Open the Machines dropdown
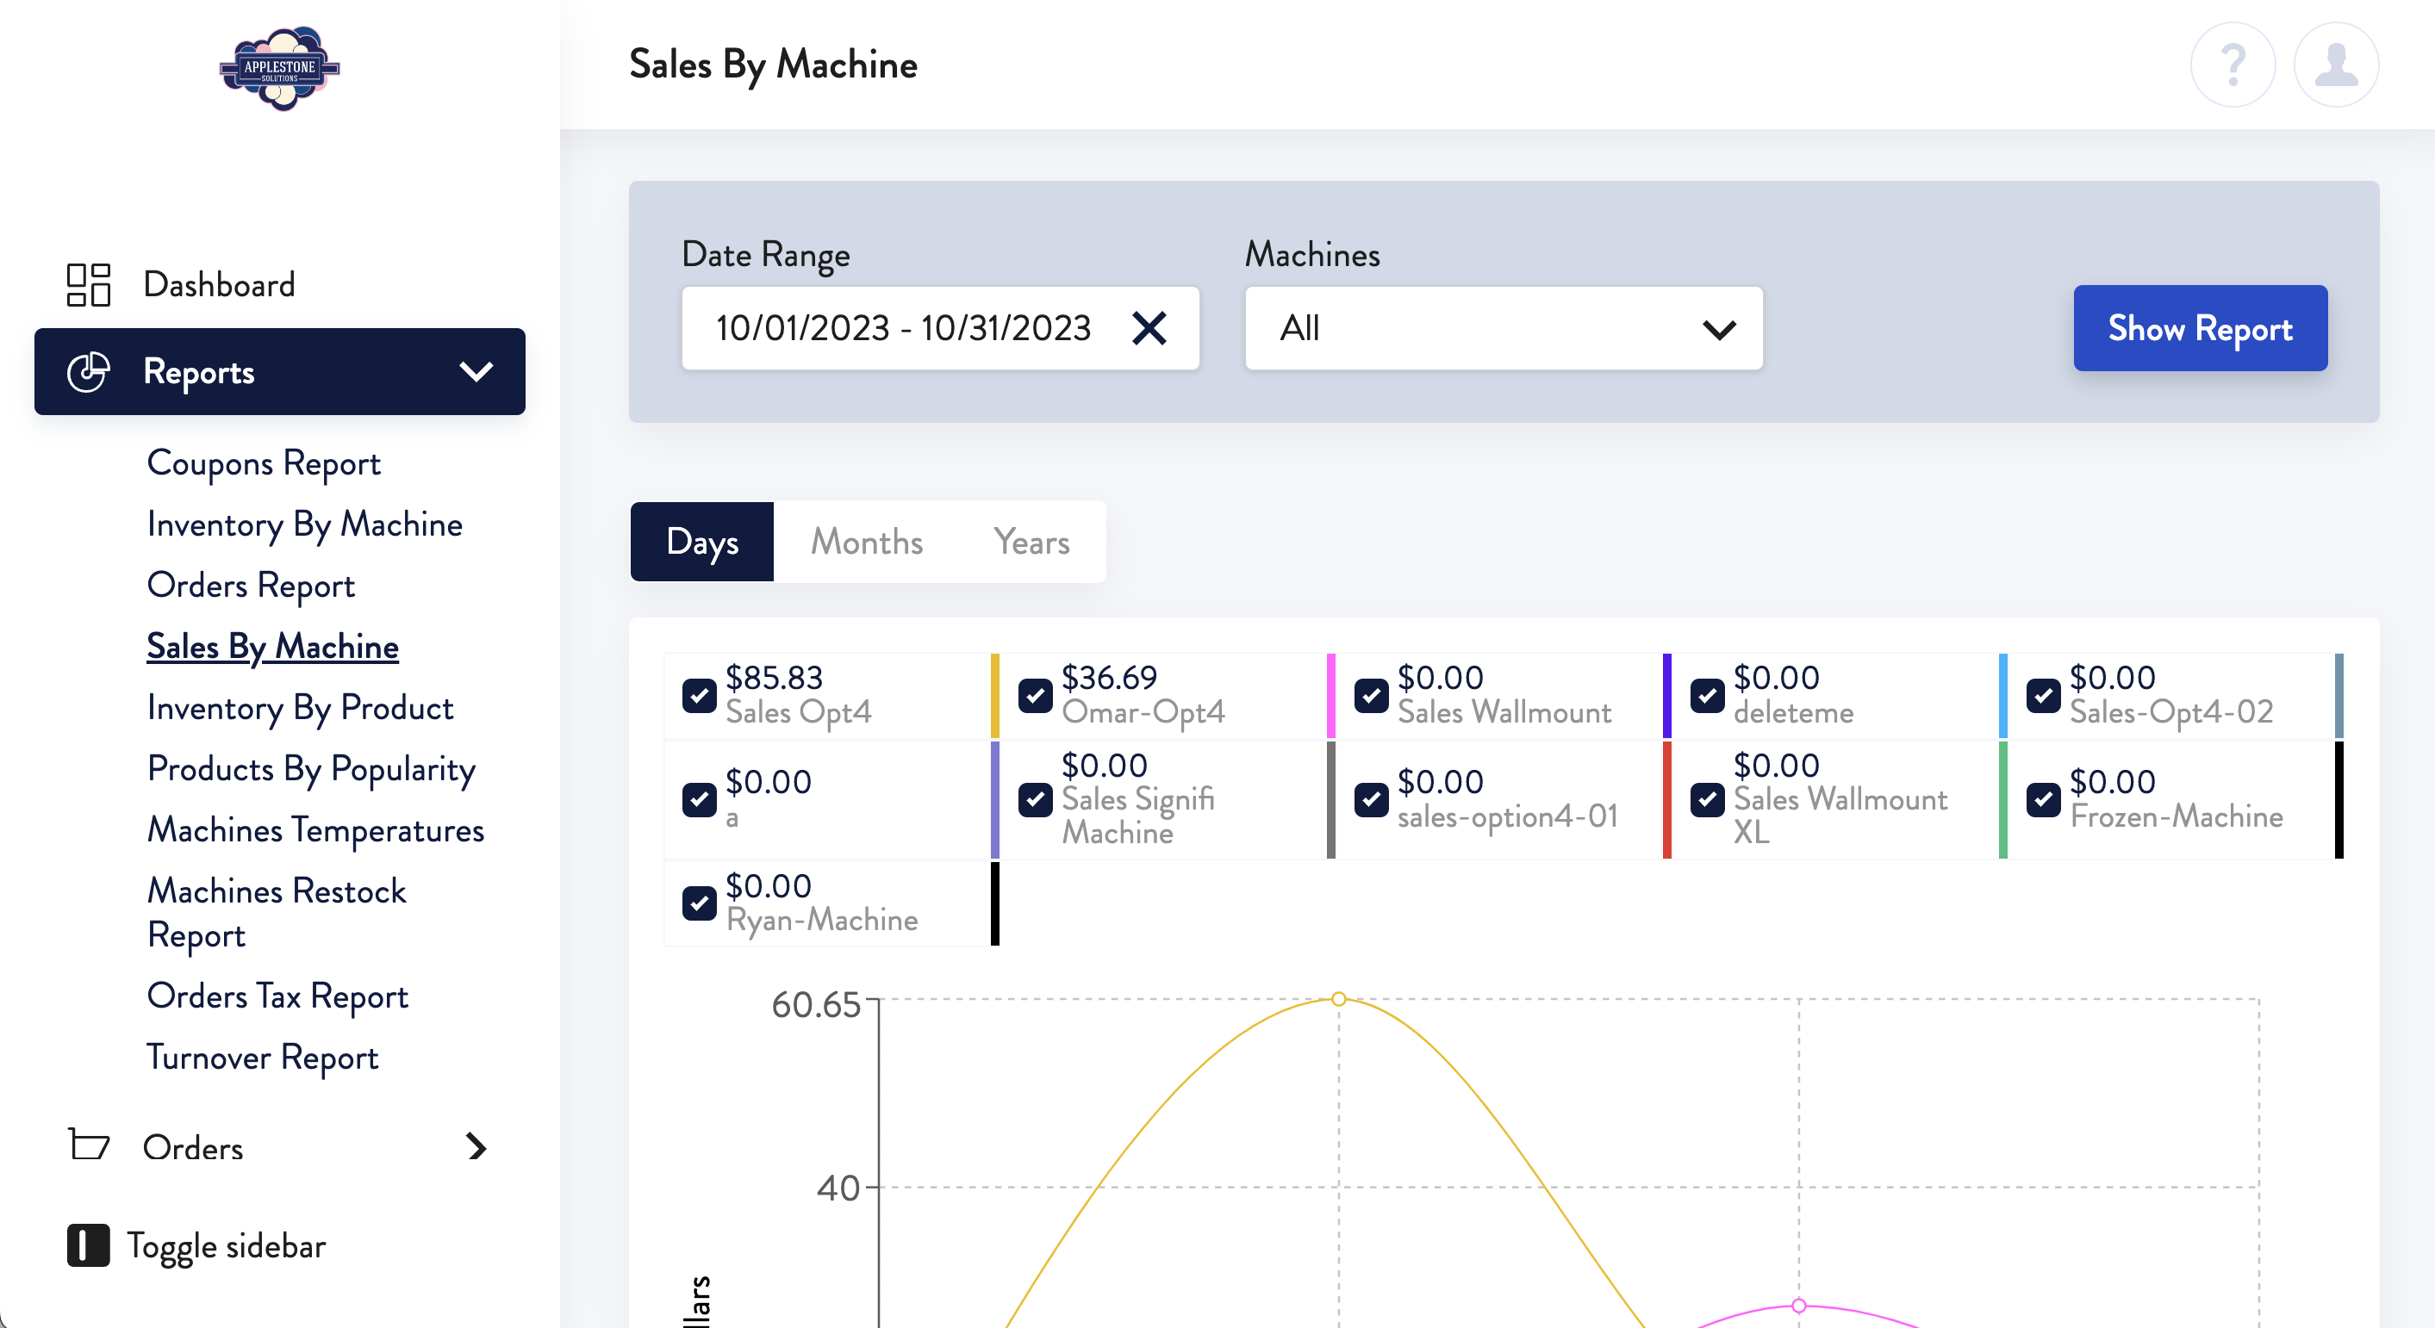This screenshot has width=2435, height=1328. pos(1503,329)
